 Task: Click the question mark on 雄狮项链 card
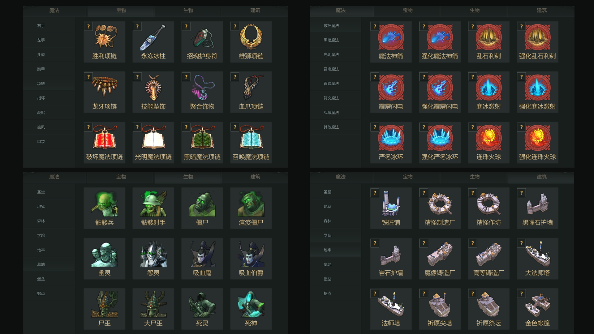(235, 27)
